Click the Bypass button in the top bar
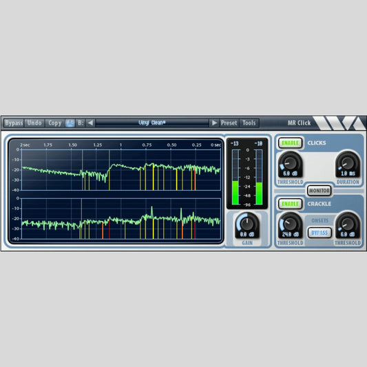367x367 pixels. click(14, 123)
